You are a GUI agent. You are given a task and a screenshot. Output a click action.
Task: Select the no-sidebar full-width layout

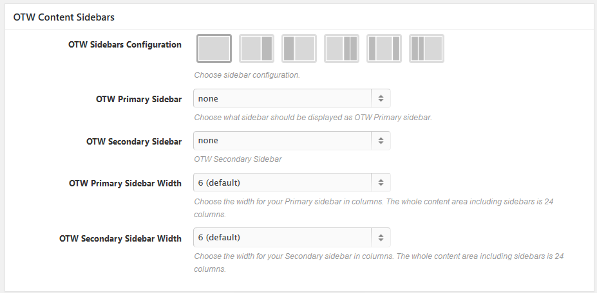[x=214, y=49]
